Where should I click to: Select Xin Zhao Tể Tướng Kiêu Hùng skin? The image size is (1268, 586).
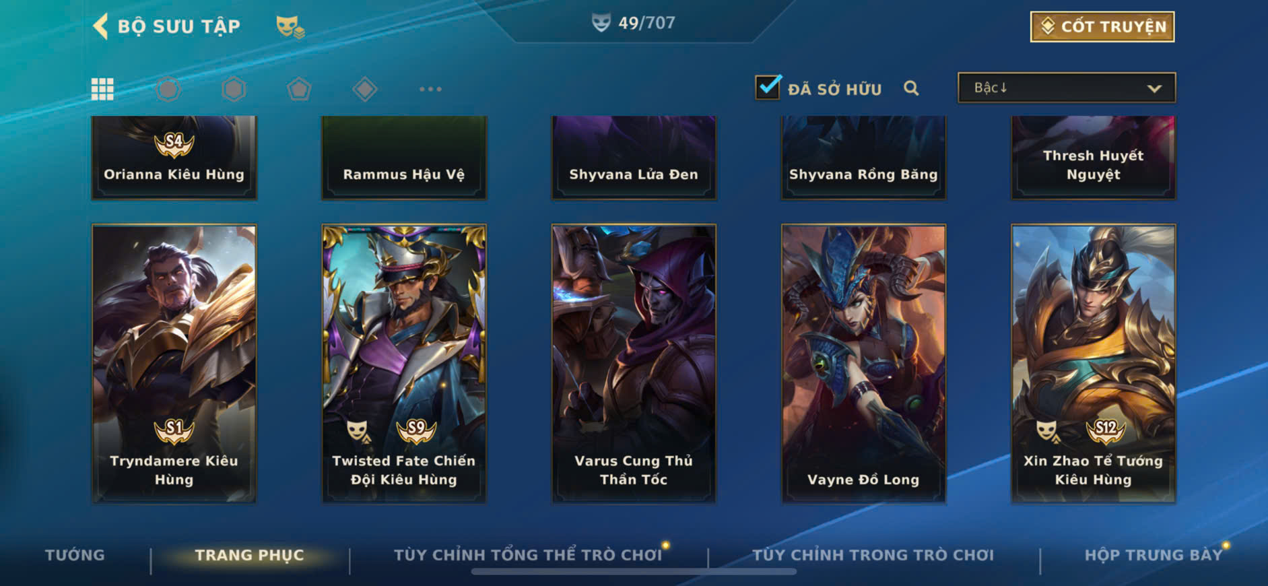point(1094,364)
